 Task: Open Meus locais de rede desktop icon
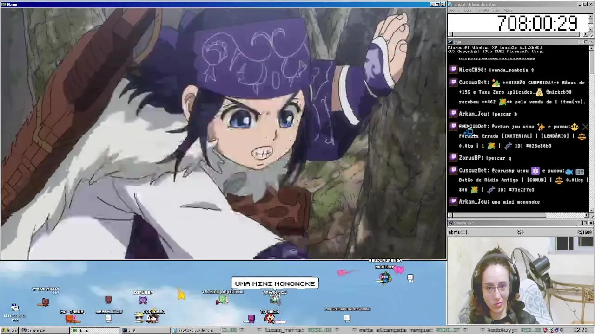point(15,311)
